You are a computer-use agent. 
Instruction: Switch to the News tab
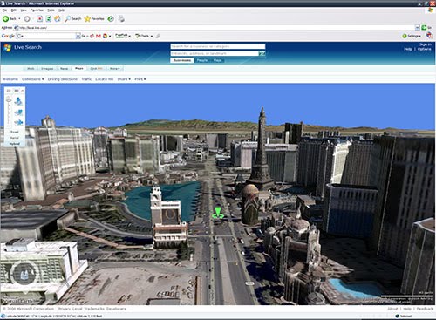coord(64,69)
